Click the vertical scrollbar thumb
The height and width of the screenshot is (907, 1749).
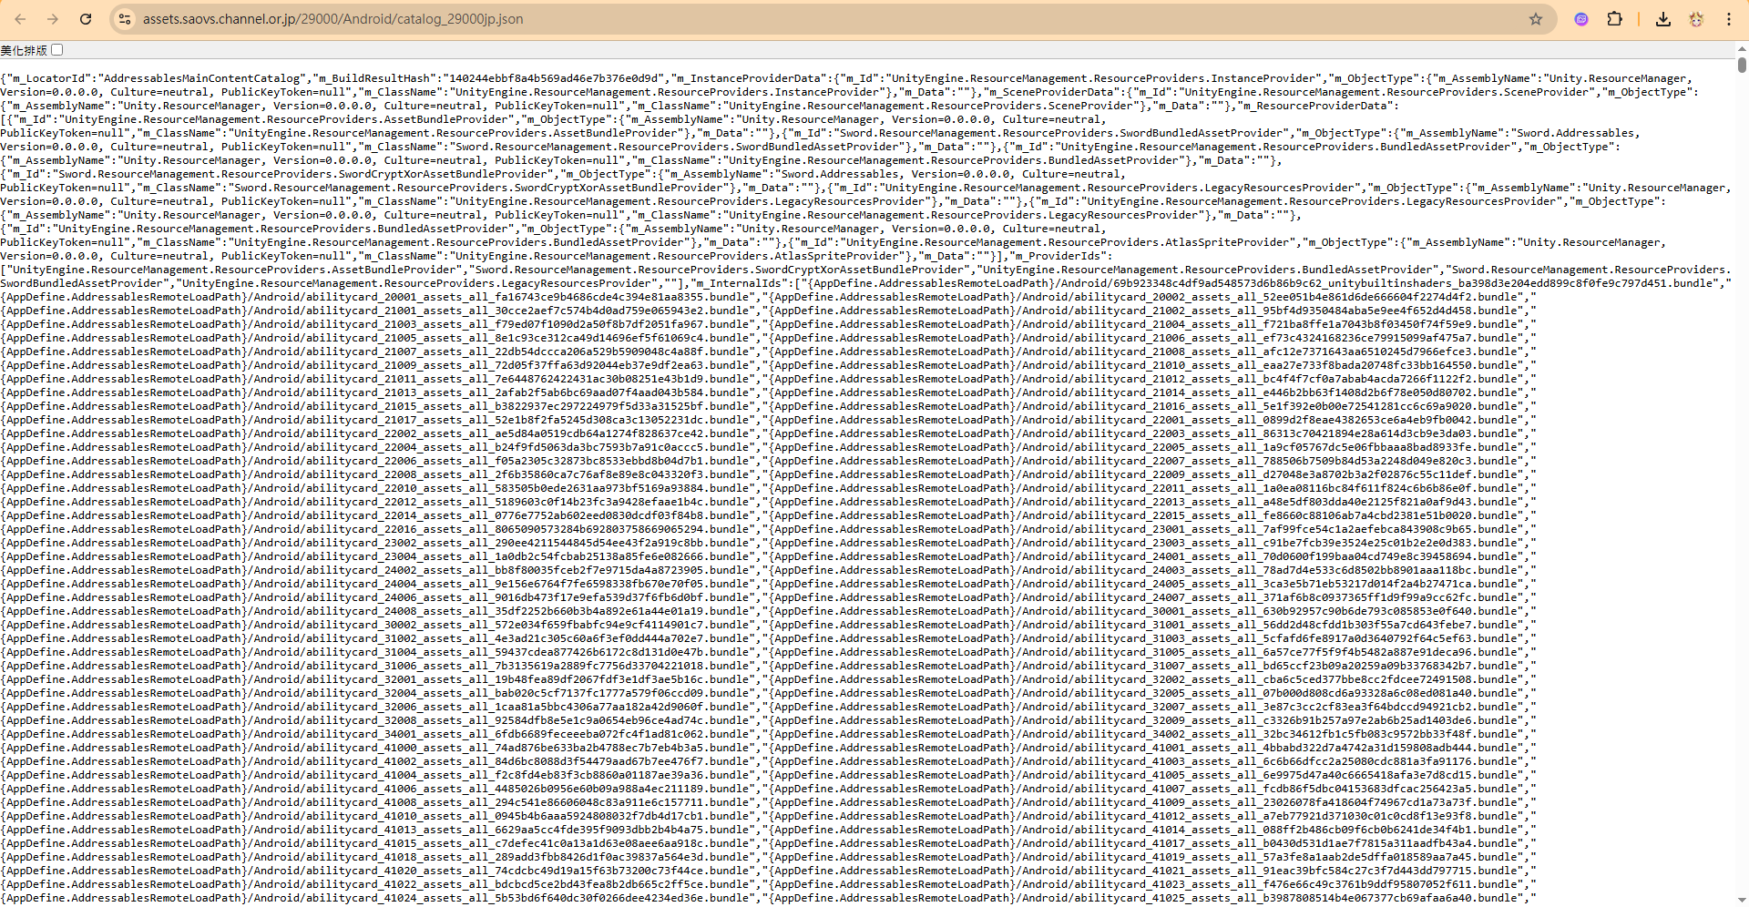(x=1742, y=65)
